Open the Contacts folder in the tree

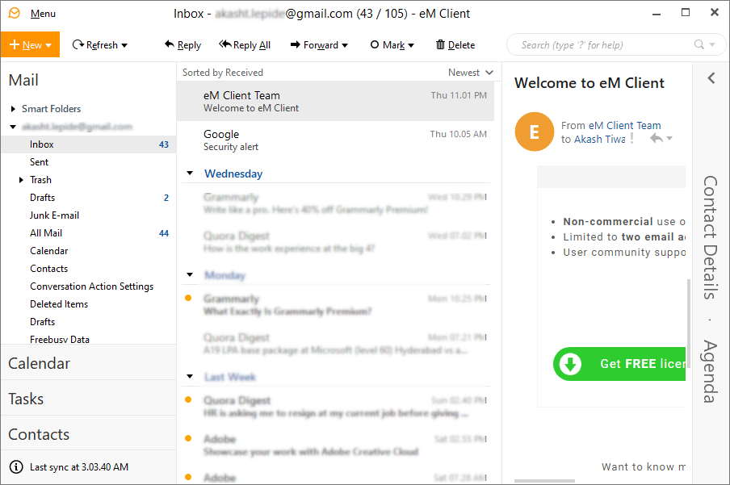click(49, 269)
